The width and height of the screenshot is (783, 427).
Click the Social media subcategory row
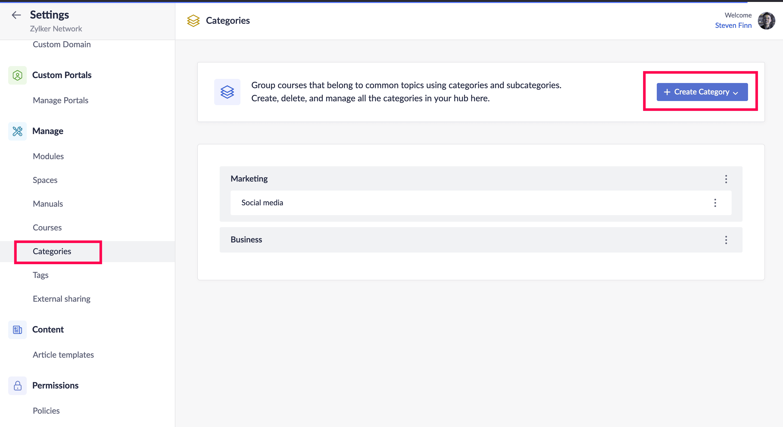tap(481, 203)
